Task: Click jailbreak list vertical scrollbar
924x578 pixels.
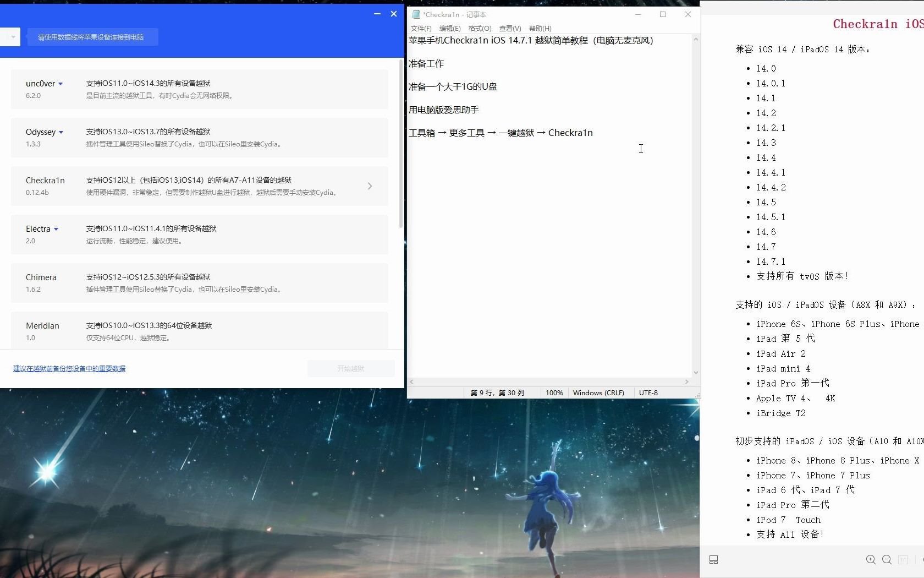Action: 401,144
